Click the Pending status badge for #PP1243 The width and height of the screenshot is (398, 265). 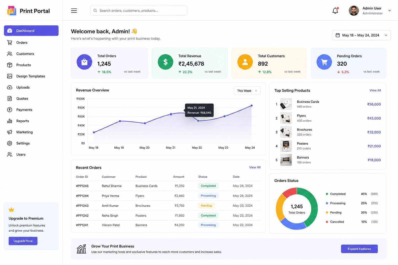pyautogui.click(x=206, y=206)
